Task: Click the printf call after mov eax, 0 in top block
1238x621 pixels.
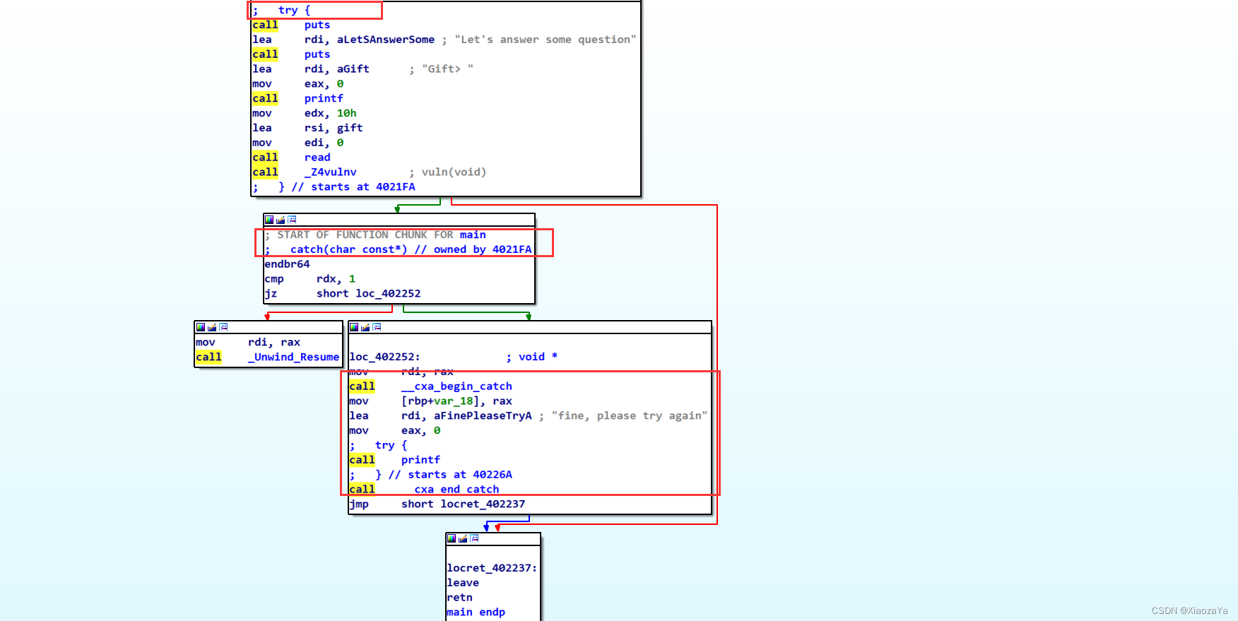Action: pos(324,98)
